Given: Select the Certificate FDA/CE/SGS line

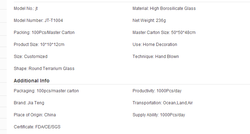Looking at the screenshot, I should click(37, 127).
